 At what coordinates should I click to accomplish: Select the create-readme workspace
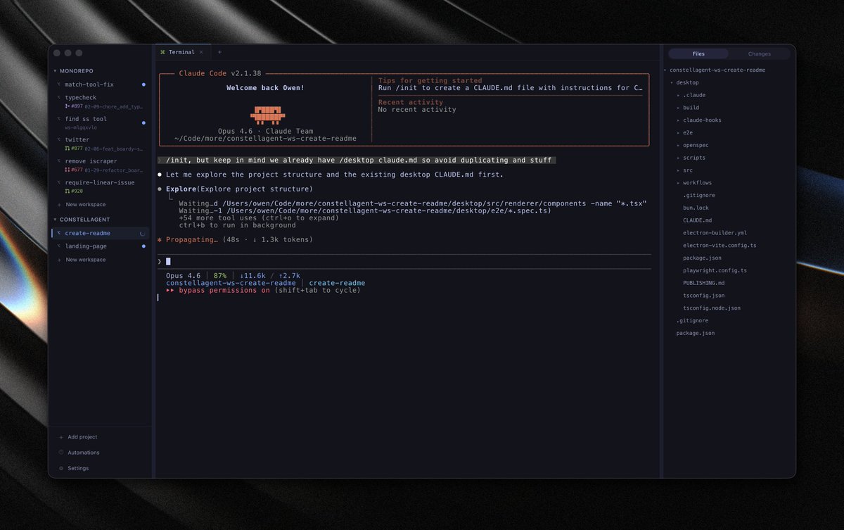coord(100,233)
